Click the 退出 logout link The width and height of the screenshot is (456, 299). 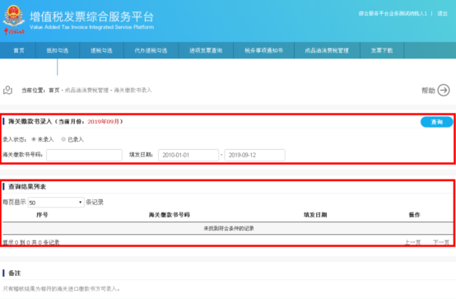pyautogui.click(x=442, y=13)
